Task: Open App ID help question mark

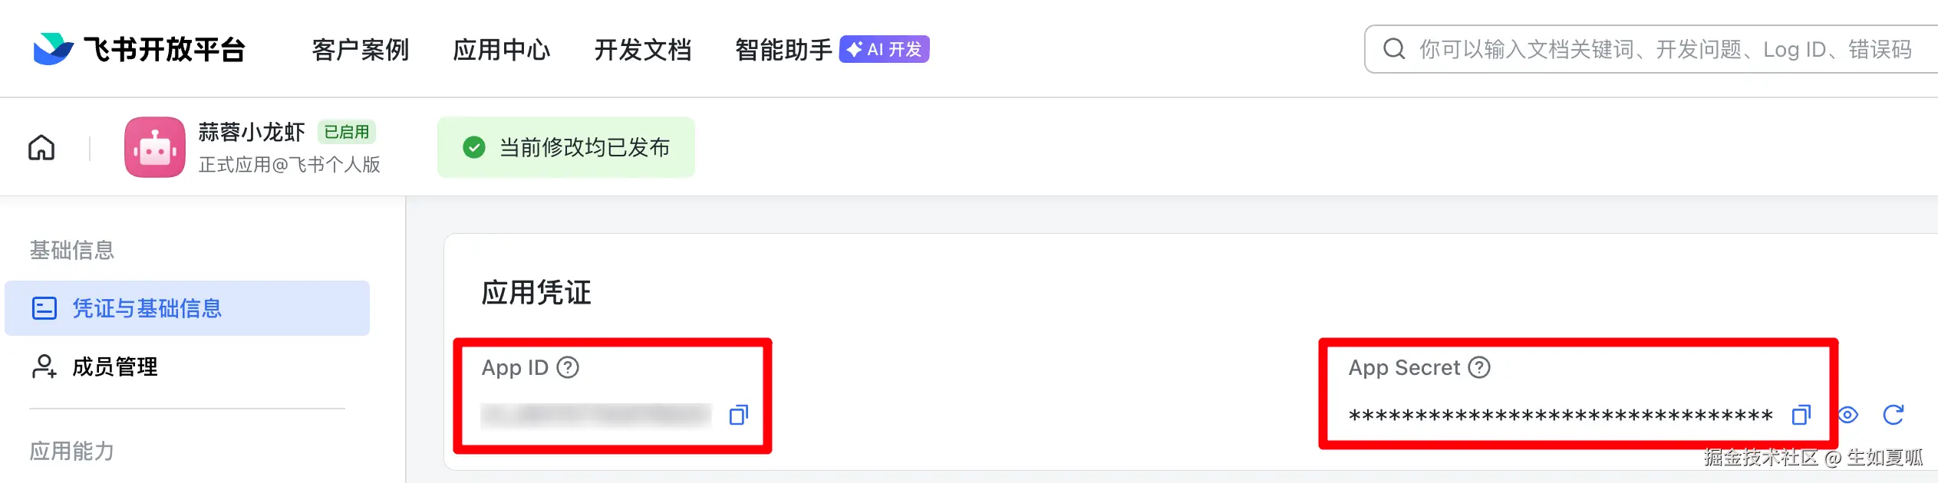Action: coord(568,367)
